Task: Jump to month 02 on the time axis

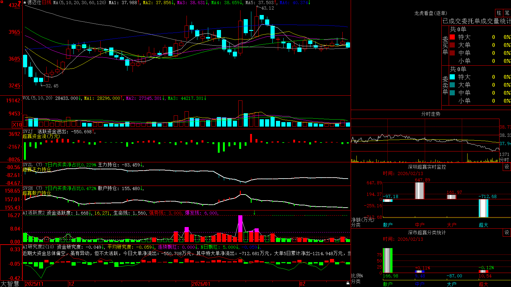Action: (302, 284)
